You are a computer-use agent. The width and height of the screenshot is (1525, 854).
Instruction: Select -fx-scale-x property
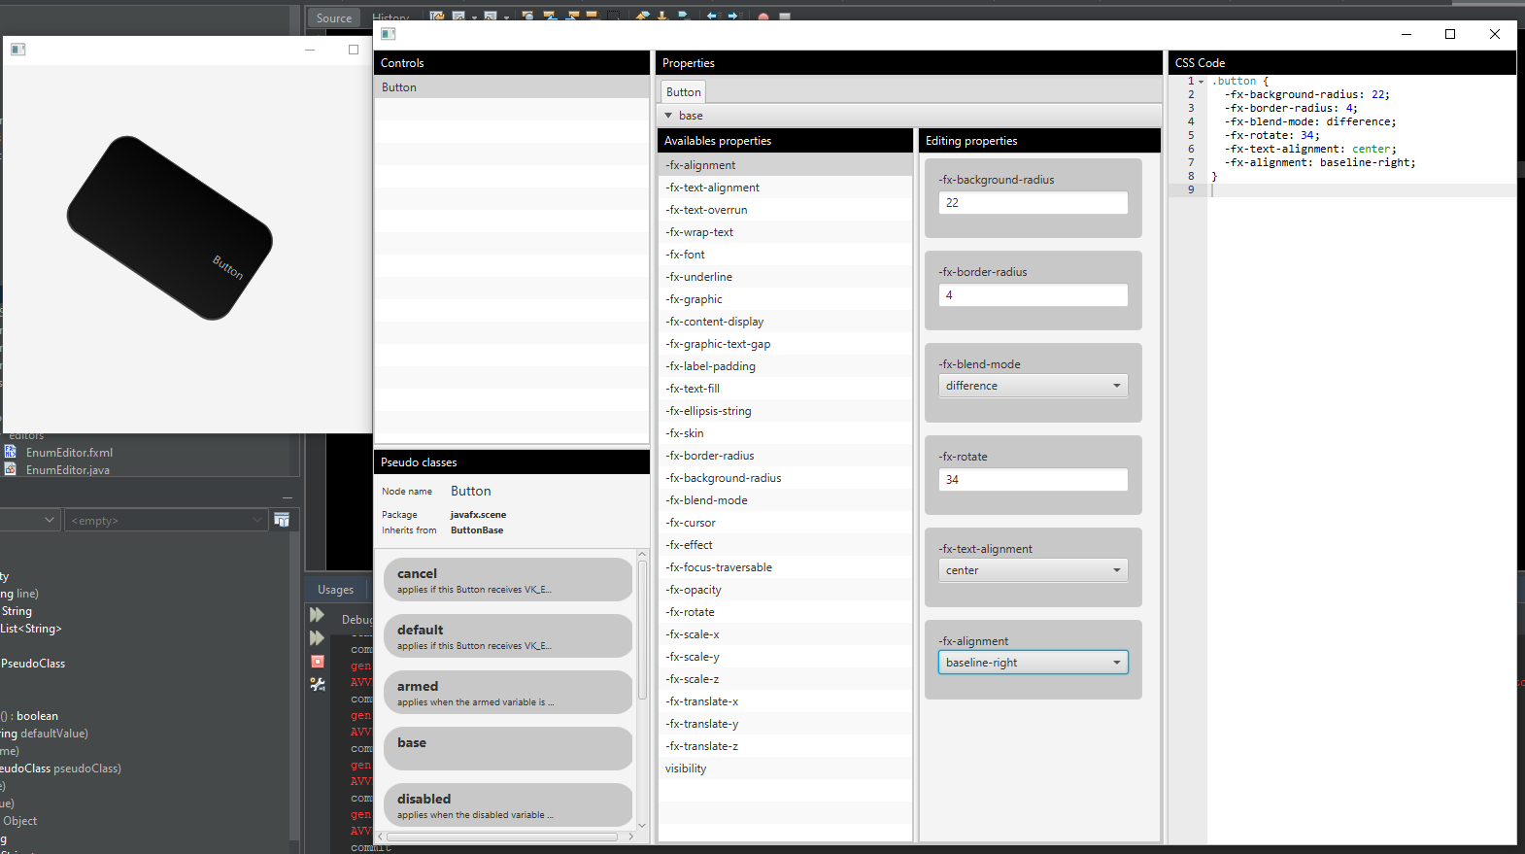point(785,634)
